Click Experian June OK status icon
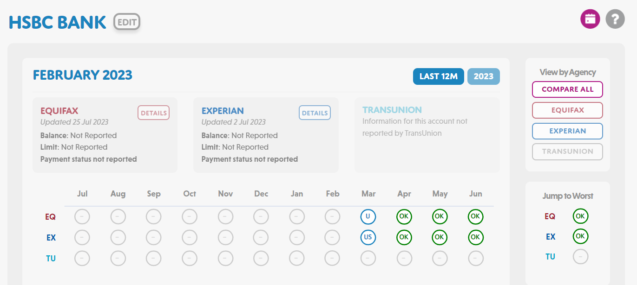The height and width of the screenshot is (285, 637). [475, 237]
